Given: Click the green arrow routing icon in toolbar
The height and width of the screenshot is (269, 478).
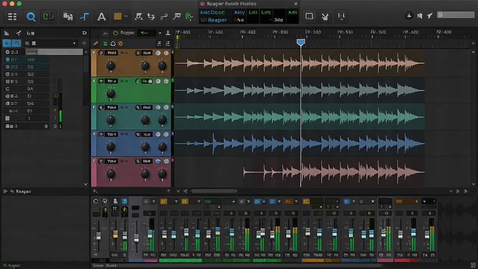Looking at the screenshot, I should [190, 17].
